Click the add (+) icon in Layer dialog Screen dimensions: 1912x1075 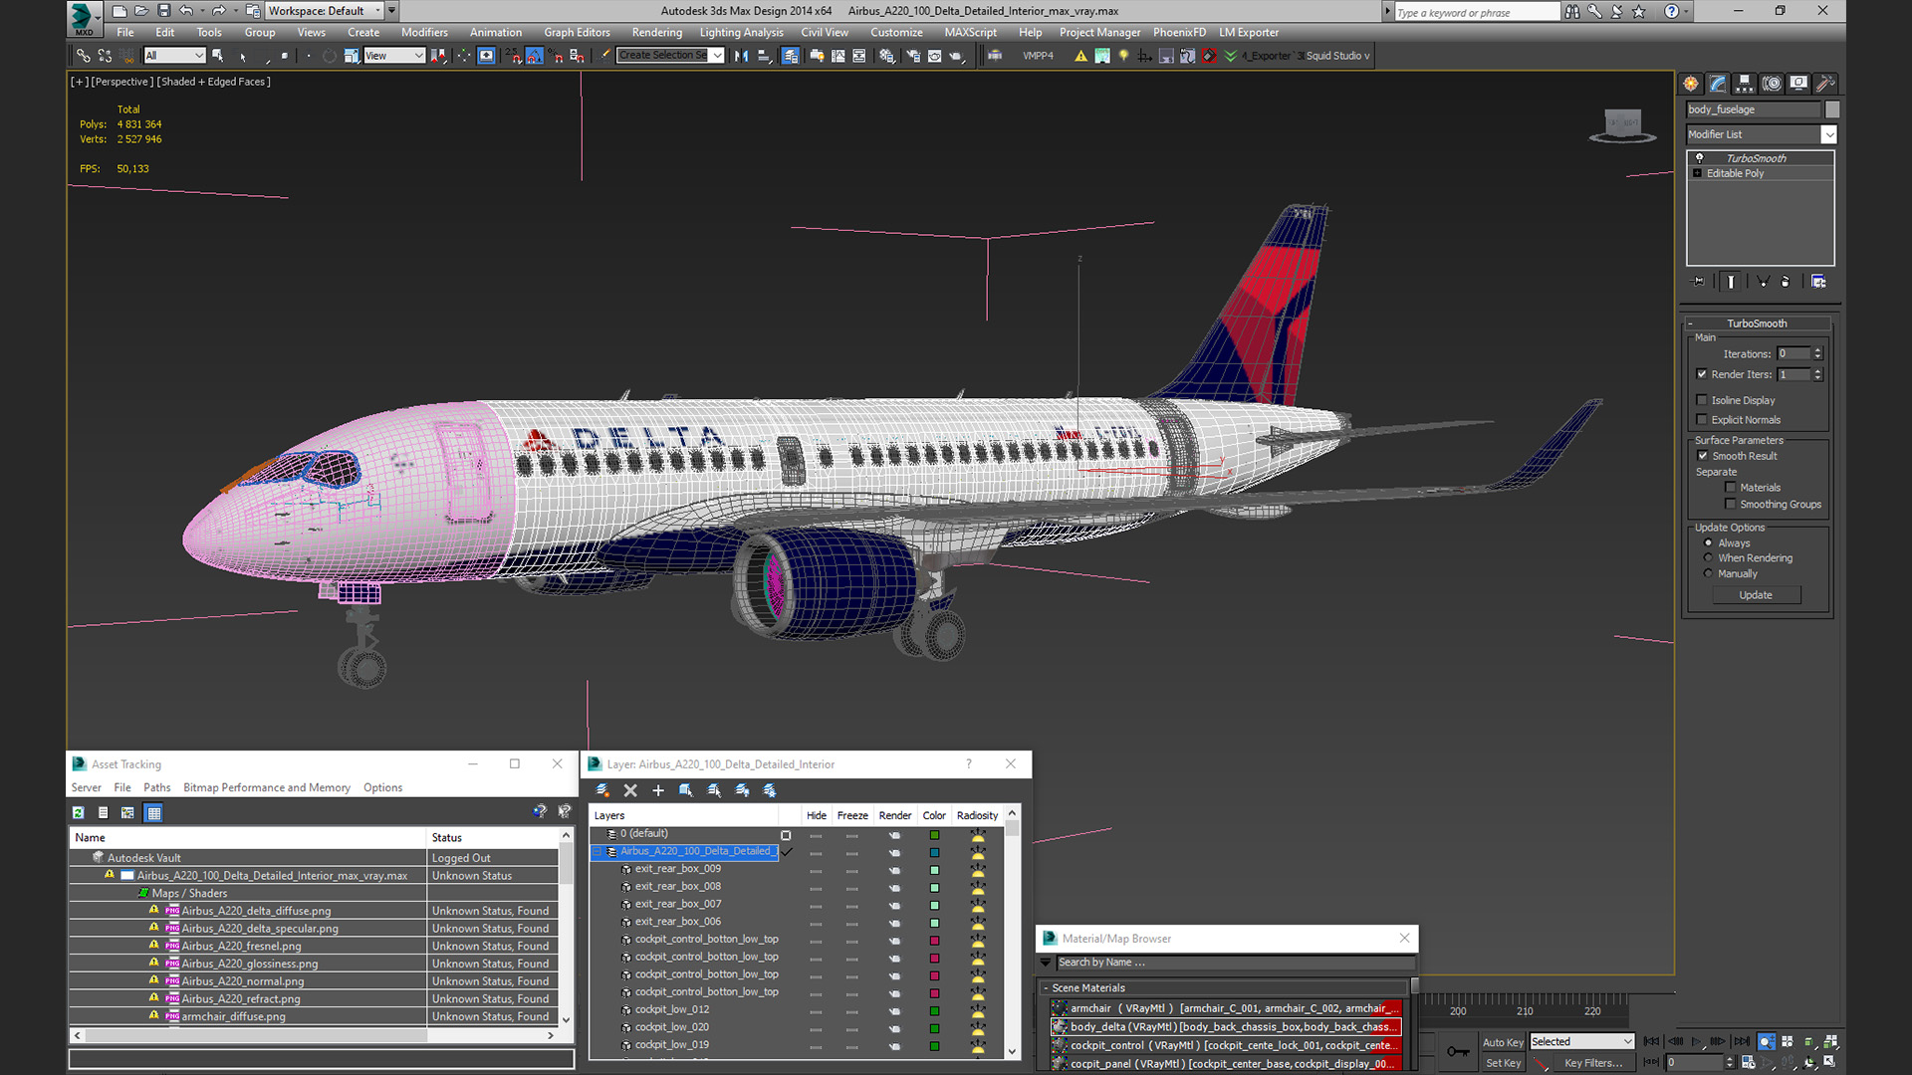[658, 790]
